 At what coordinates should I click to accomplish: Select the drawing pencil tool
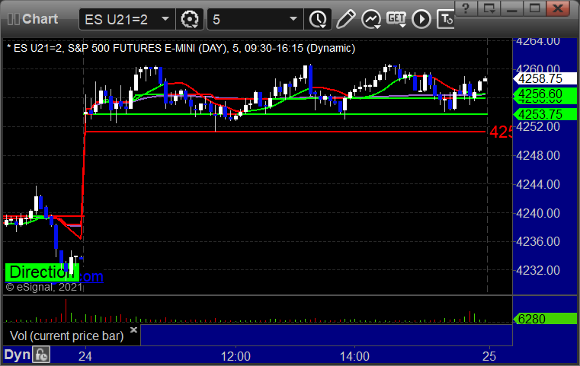coord(345,19)
